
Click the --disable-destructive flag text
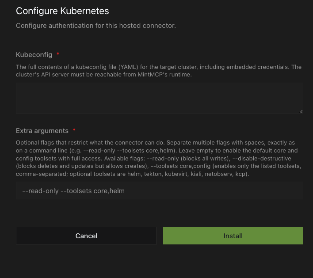(x=262, y=159)
